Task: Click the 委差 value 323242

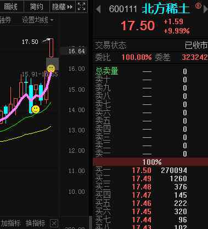Action: point(195,57)
